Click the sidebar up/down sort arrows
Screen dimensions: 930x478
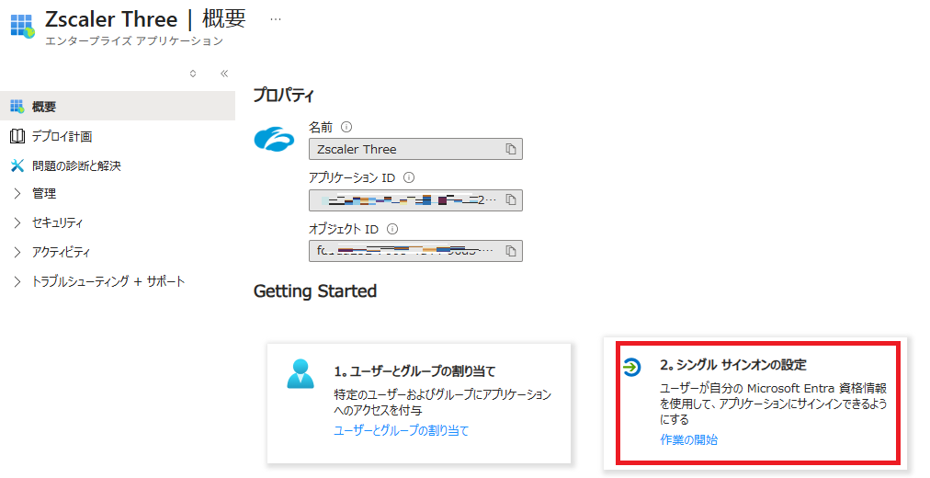point(193,74)
